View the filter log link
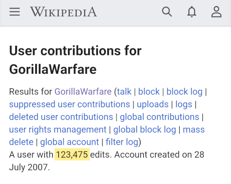This screenshot has width=231, height=184. pyautogui.click(x=122, y=142)
